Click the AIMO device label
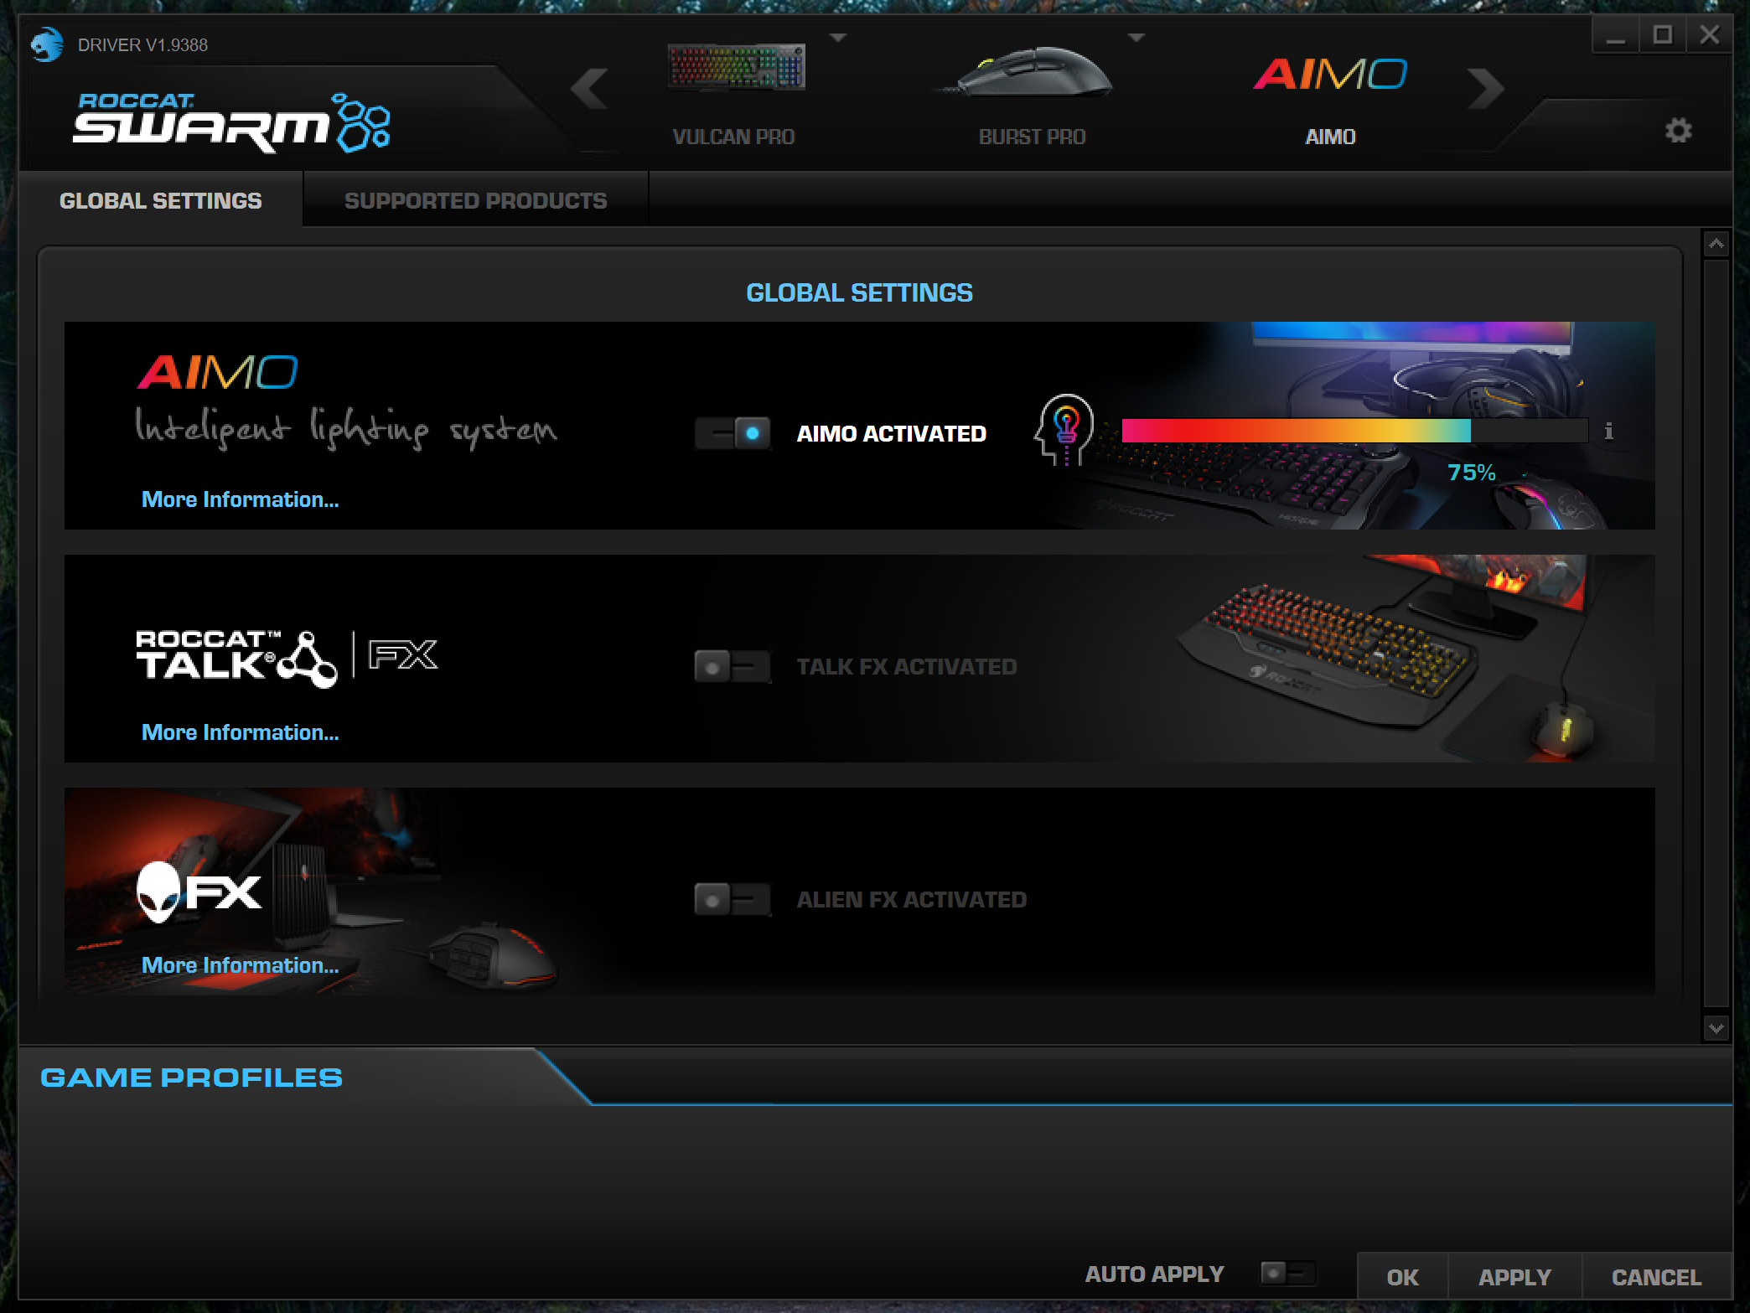This screenshot has width=1750, height=1313. pyautogui.click(x=1330, y=137)
